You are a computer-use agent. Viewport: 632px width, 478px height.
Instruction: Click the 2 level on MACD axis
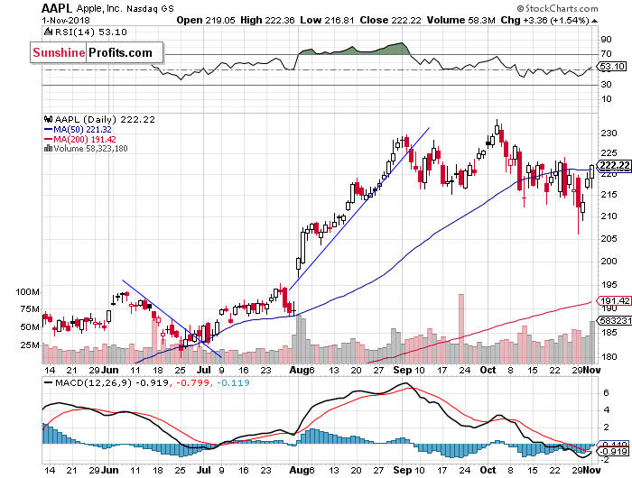click(x=606, y=427)
